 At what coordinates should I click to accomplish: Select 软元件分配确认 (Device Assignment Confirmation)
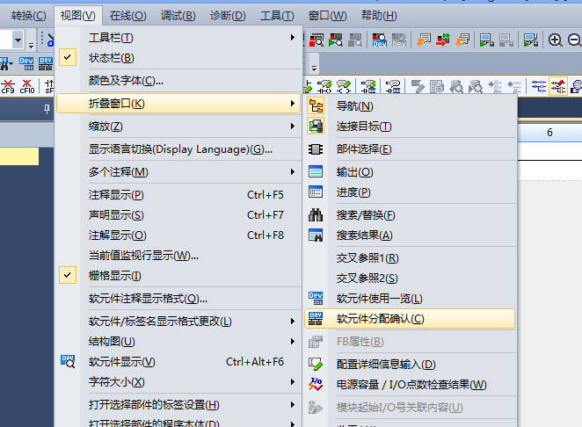[380, 319]
